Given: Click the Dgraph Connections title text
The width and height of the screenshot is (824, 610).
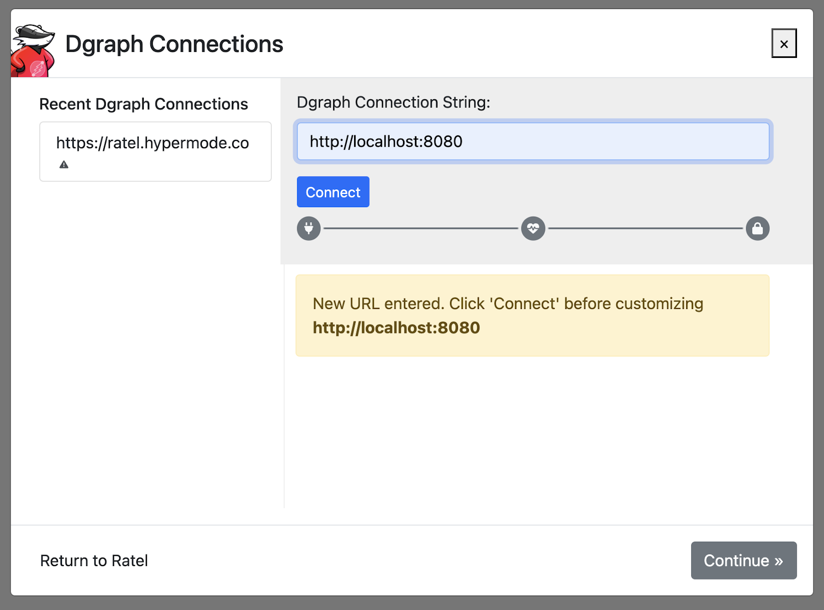Looking at the screenshot, I should (174, 44).
